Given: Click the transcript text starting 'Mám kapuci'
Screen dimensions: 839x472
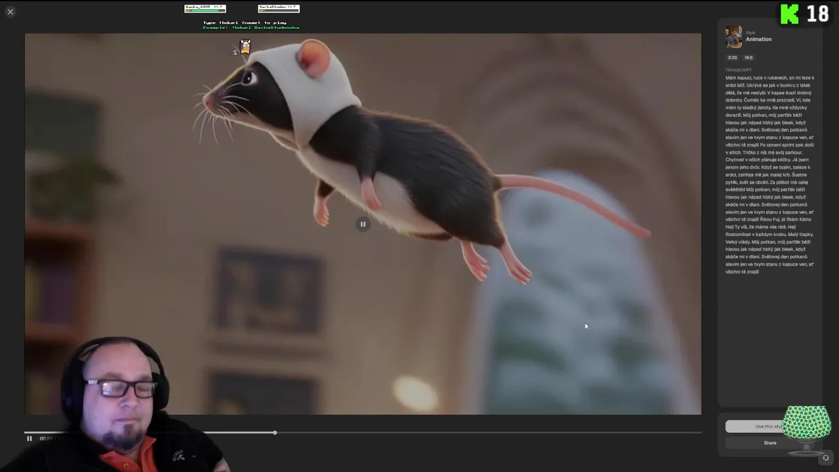Looking at the screenshot, I should [770, 174].
